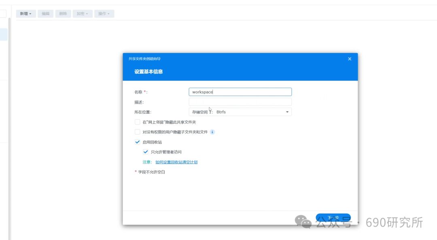437x240 pixels.
Task: Close the shared folder creation wizard
Action: click(x=350, y=59)
